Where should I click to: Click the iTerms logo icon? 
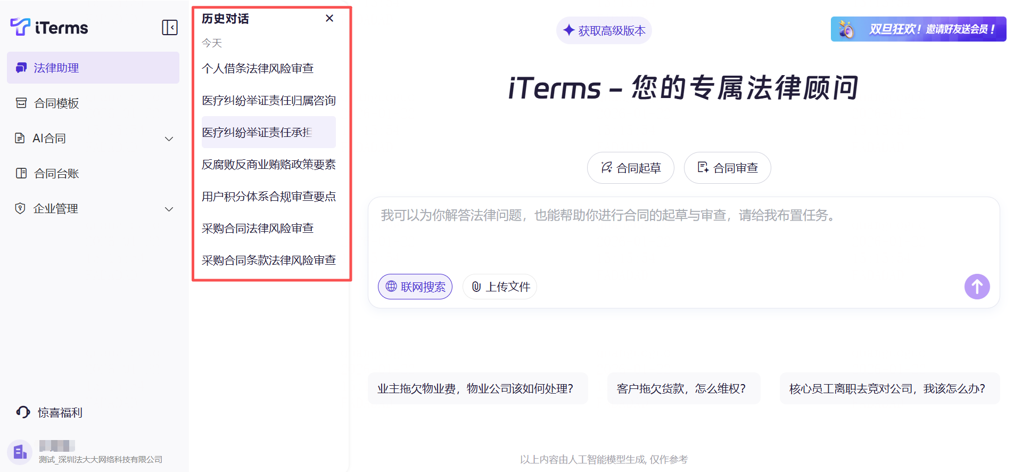coord(20,27)
